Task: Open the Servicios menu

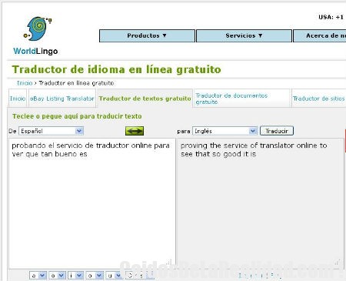Action: point(244,35)
